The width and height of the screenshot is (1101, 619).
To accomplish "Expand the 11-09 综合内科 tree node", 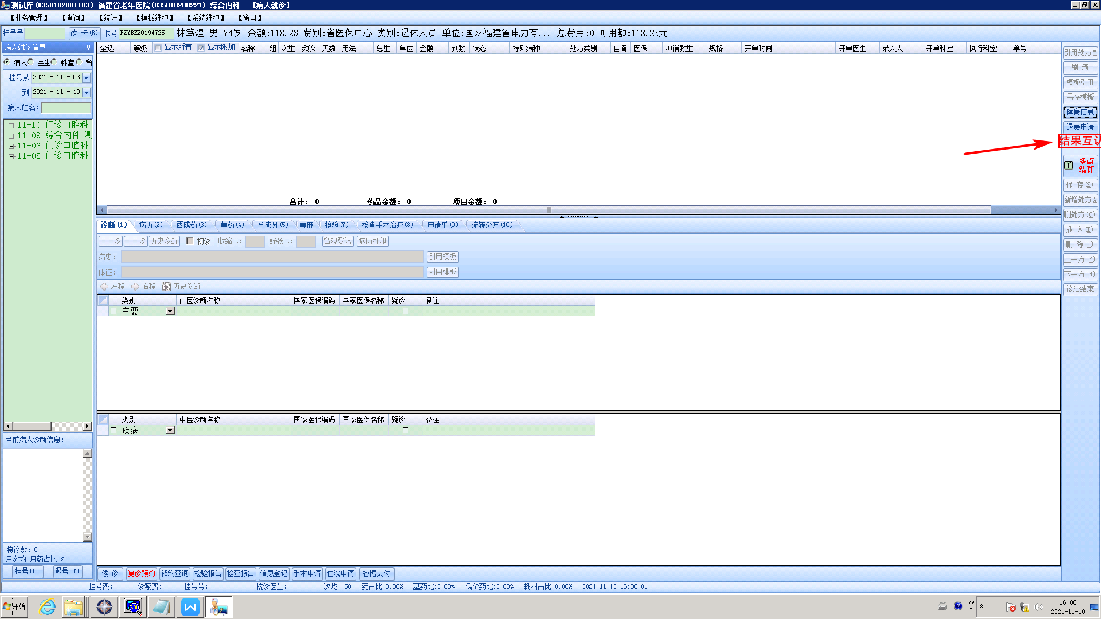I will click(x=11, y=136).
